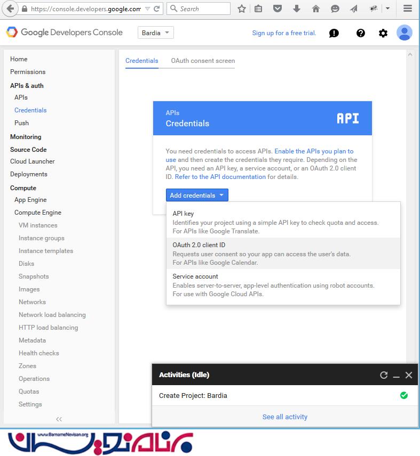420x456 pixels.
Task: Click the page scrollbar up arrow
Action: (410, 55)
